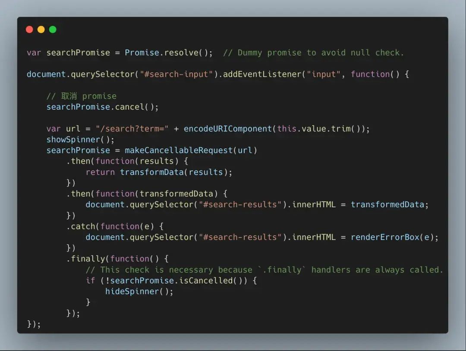
Task: Click 'encodeURIComponent' in the url line
Action: (228, 129)
